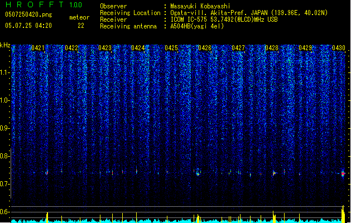Click the 0.8 frequency axis label
351x223 pixels.
coord(5,156)
